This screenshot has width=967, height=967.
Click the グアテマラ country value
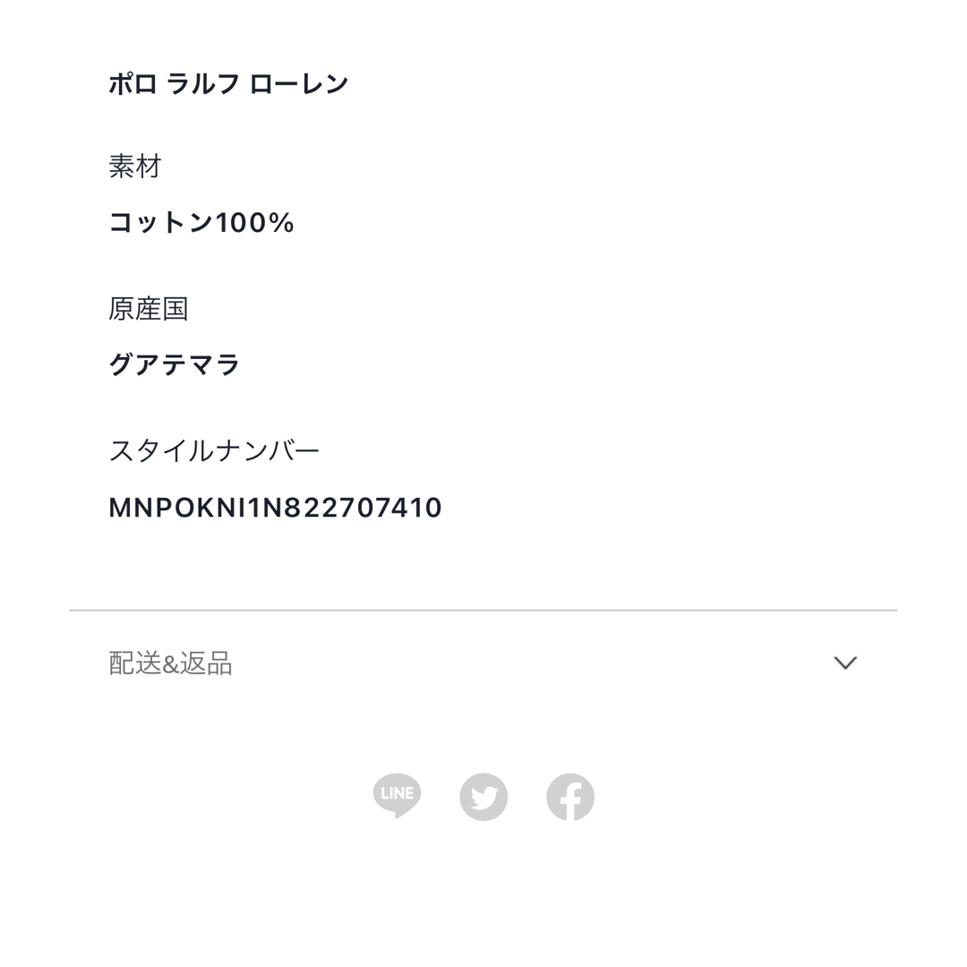pos(174,364)
